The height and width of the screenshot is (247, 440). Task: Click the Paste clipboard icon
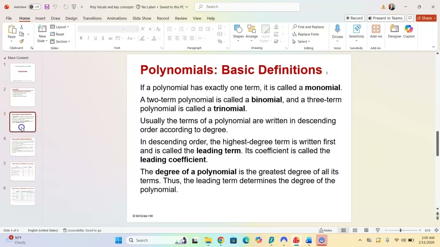click(x=12, y=30)
